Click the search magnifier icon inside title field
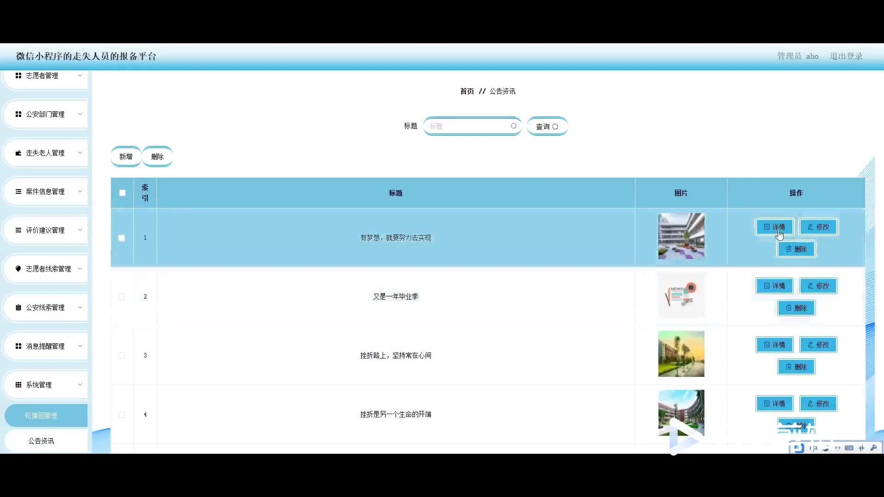 click(513, 126)
